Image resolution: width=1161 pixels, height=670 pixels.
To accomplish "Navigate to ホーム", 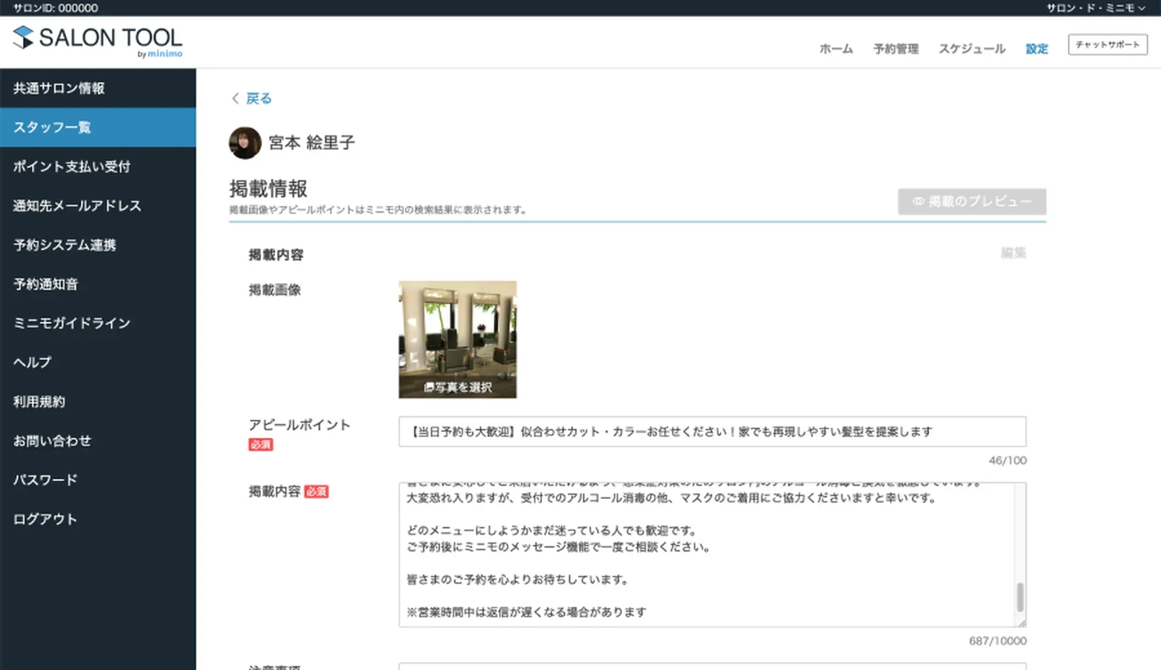I will pyautogui.click(x=836, y=49).
